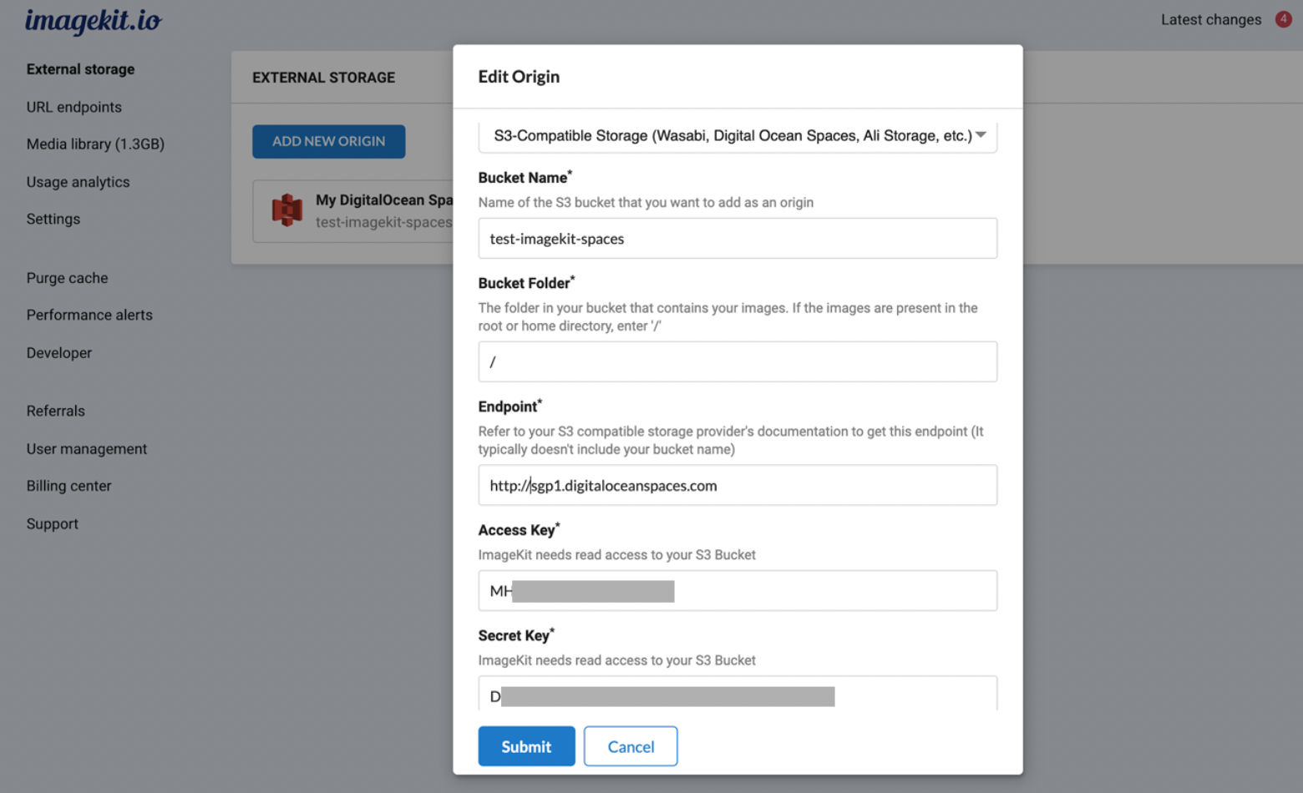
Task: Click the Secret Key field label
Action: pos(516,635)
